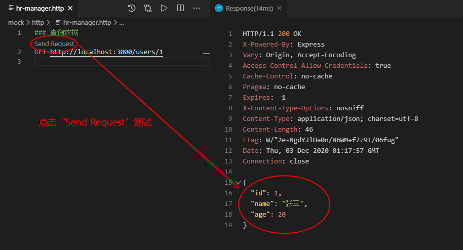Click the open changes compare icon
463x250 pixels.
tap(147, 8)
